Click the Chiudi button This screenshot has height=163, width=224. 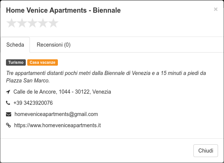[206, 151]
